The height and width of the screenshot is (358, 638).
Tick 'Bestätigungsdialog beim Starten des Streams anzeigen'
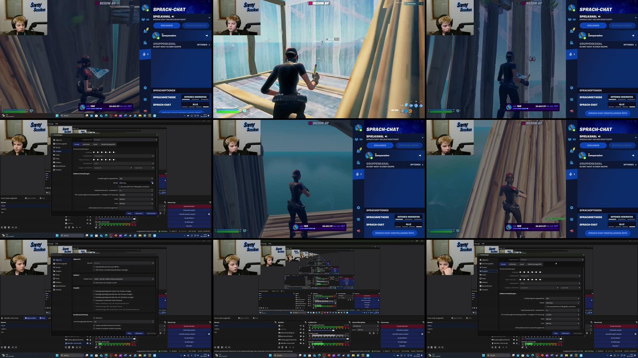point(94,291)
